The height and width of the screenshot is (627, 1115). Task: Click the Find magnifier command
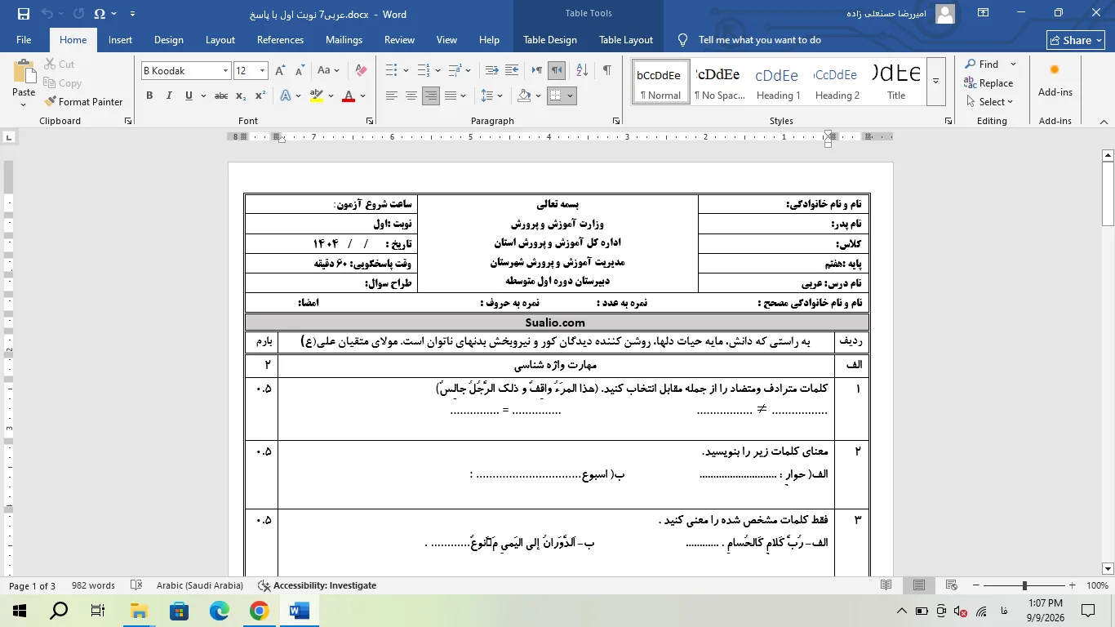pyautogui.click(x=981, y=64)
